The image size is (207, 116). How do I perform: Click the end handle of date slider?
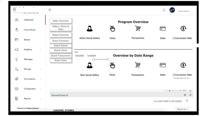coord(108,60)
